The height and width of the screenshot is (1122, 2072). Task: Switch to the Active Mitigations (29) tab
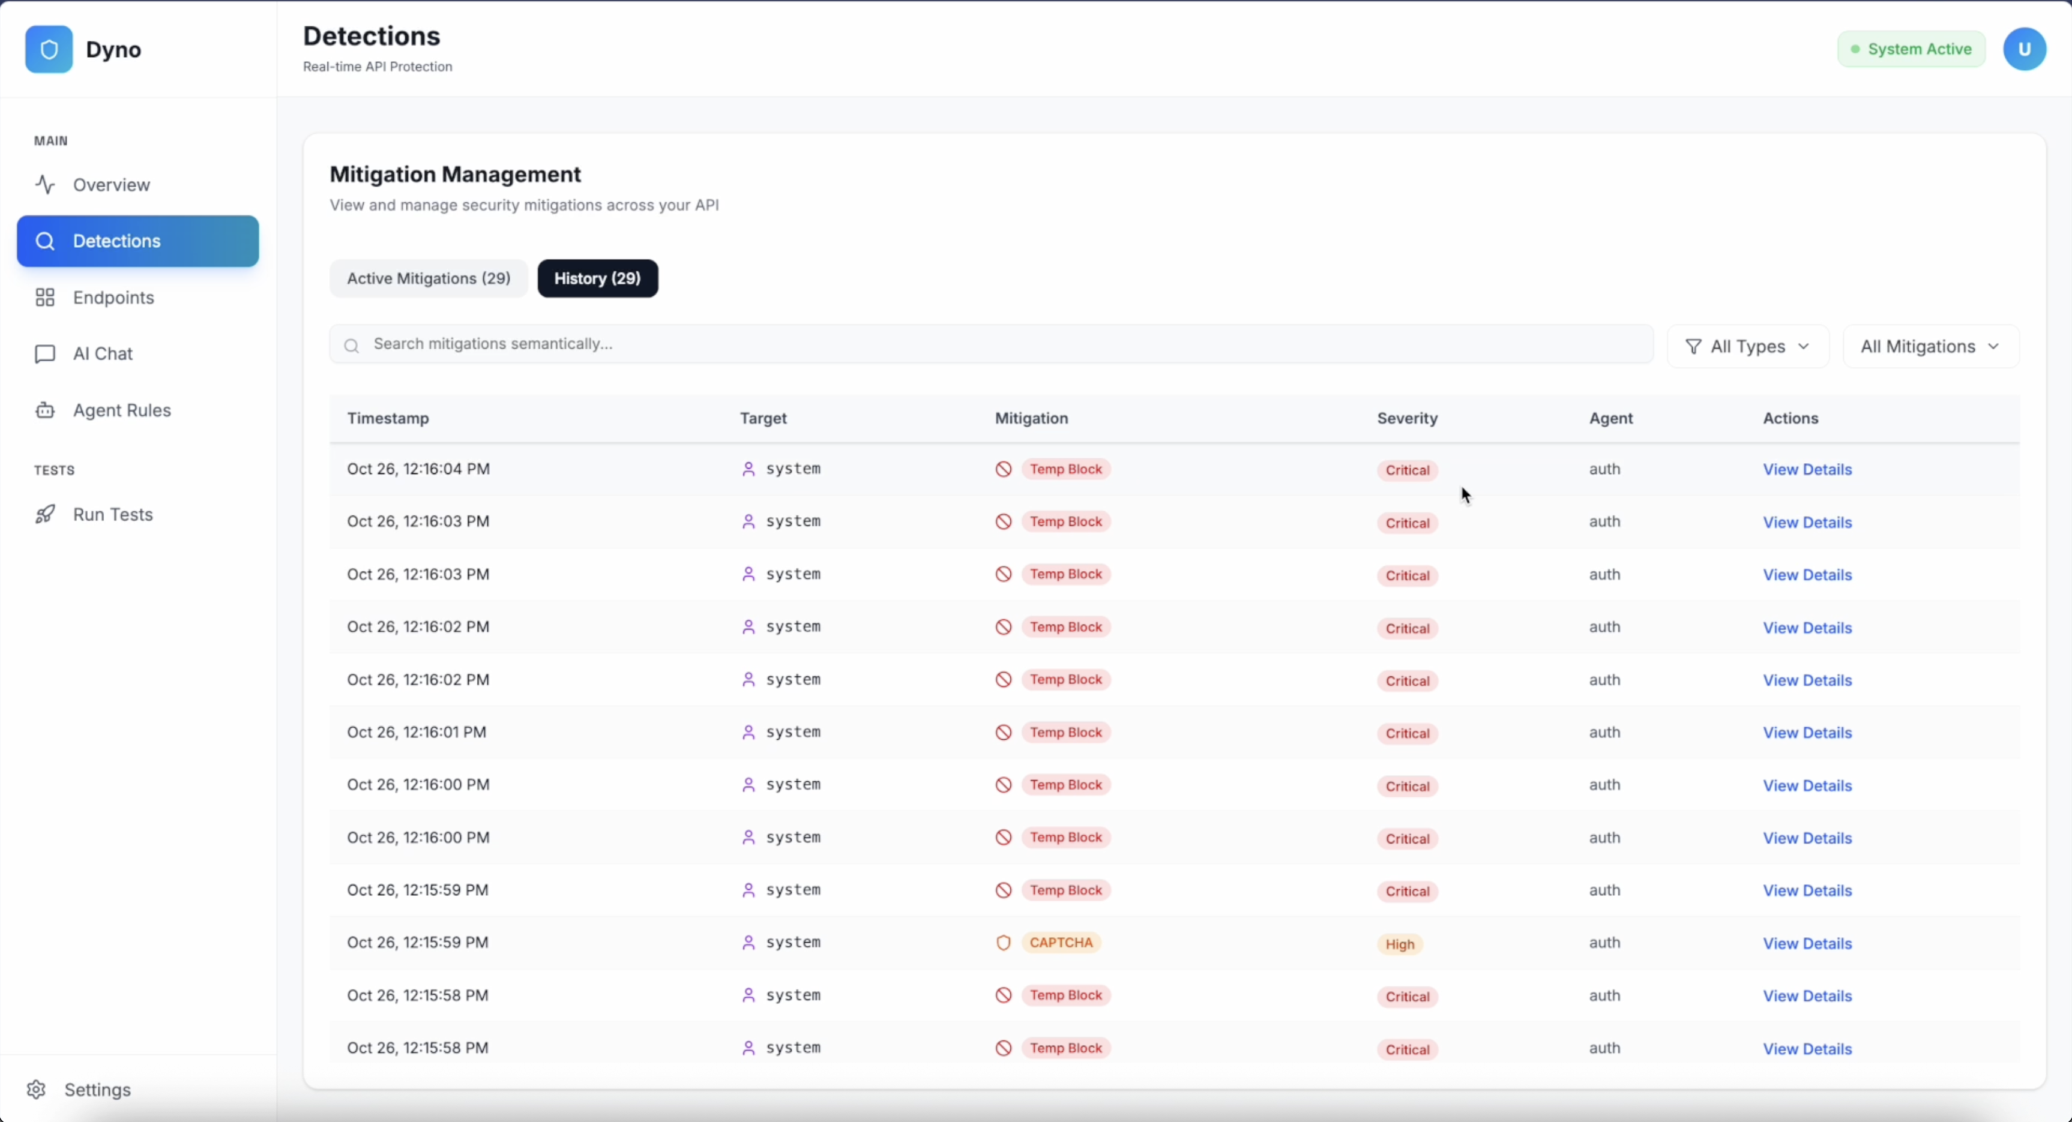coord(429,278)
